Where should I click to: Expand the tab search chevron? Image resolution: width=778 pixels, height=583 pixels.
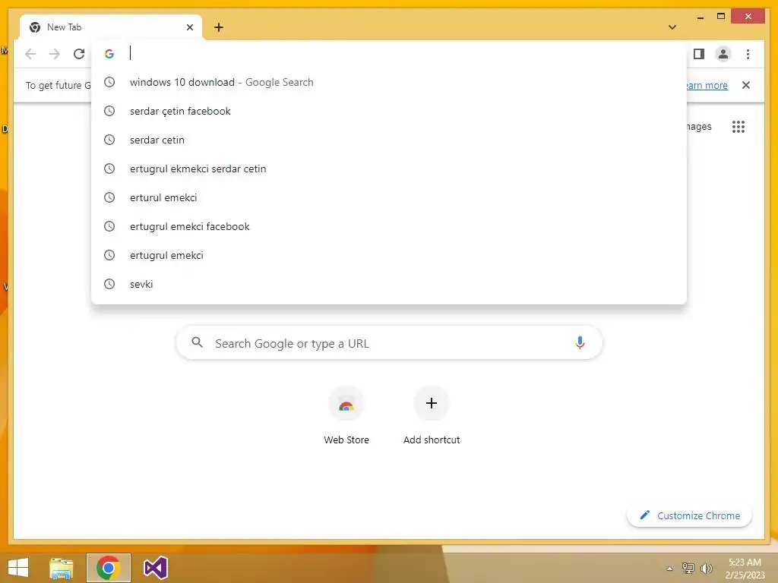(x=672, y=27)
